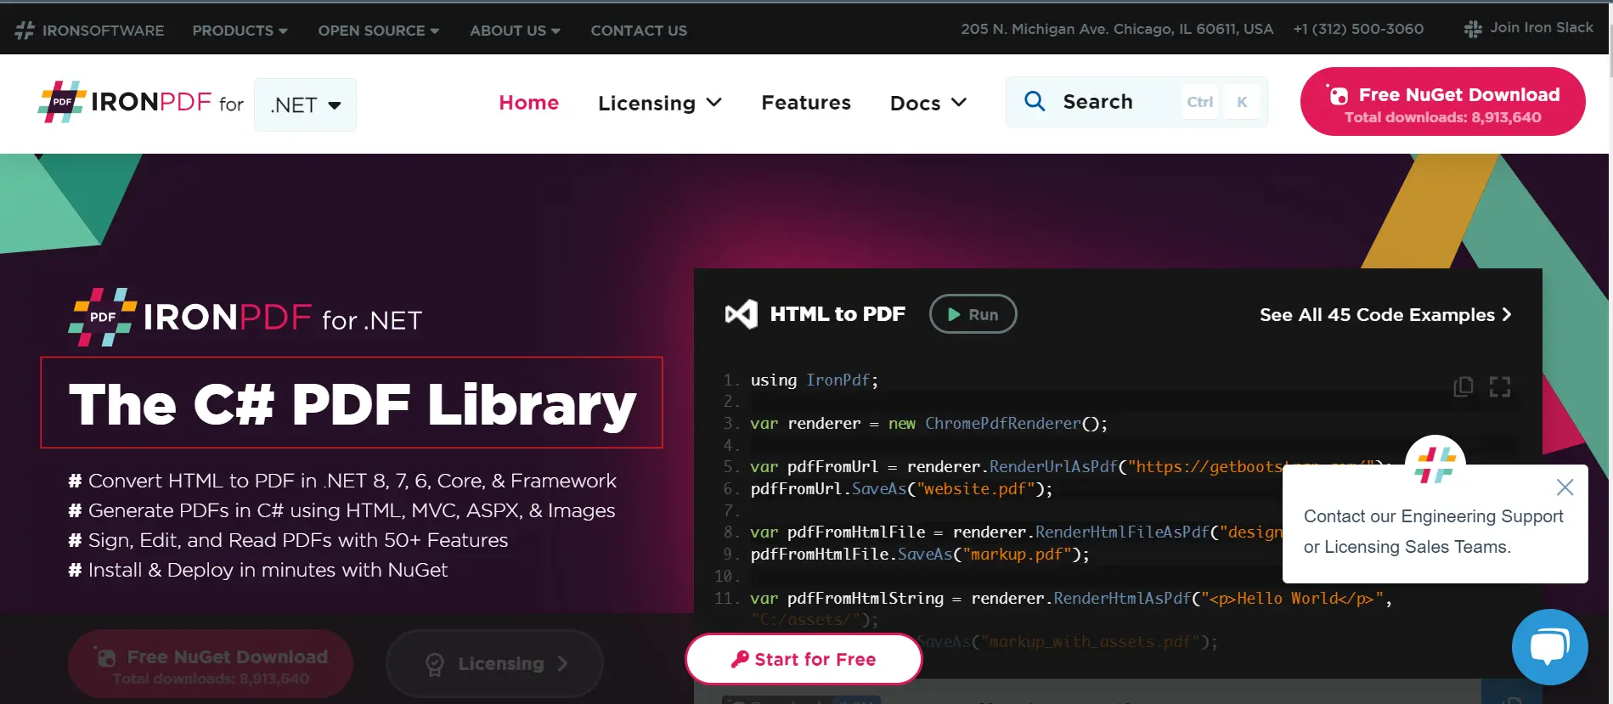Viewport: 1613px width, 704px height.
Task: Open the Features page
Action: 806,103
